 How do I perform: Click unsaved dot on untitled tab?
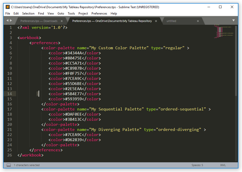point(198,21)
